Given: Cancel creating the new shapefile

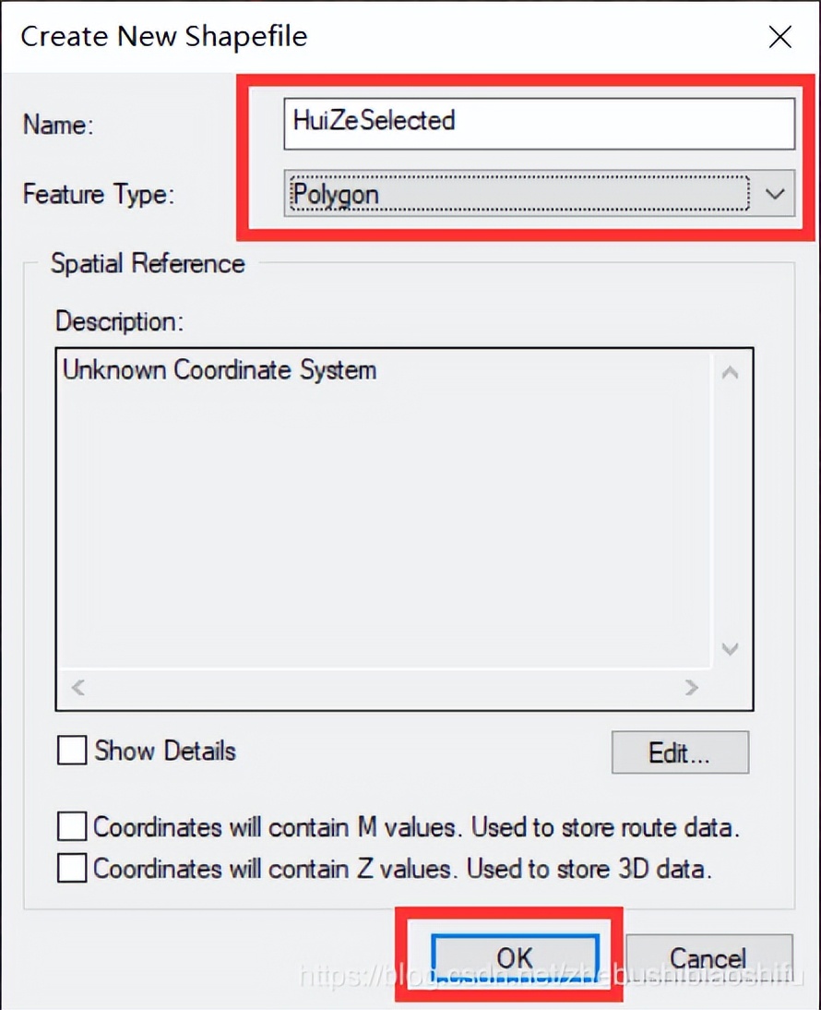Looking at the screenshot, I should [708, 957].
